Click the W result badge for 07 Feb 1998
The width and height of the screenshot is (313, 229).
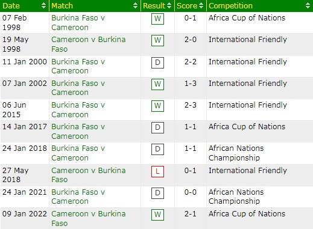[x=157, y=19]
